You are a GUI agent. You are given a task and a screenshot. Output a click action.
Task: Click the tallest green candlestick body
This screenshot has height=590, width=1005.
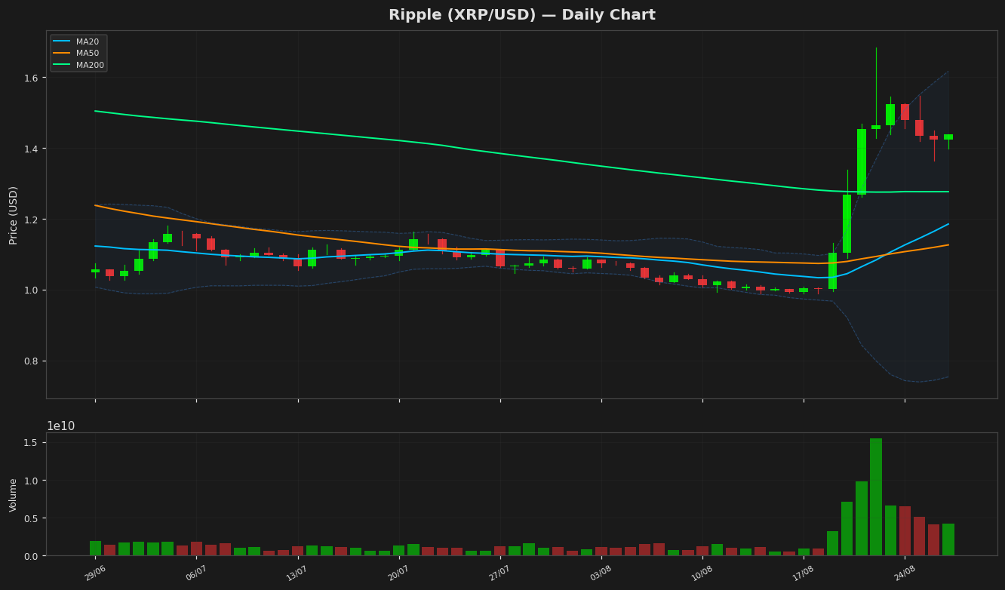(862, 162)
